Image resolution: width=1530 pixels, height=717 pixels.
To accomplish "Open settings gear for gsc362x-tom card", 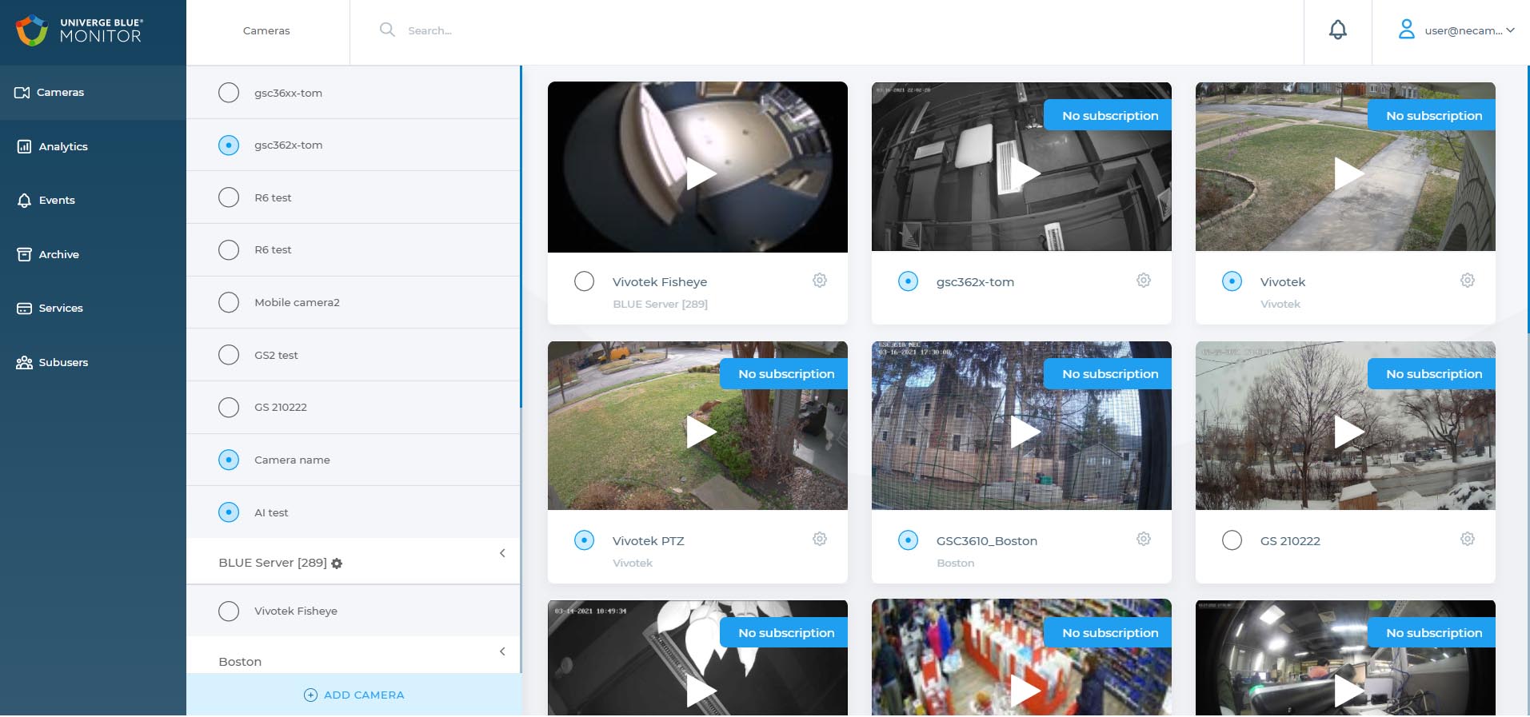I will (1144, 281).
